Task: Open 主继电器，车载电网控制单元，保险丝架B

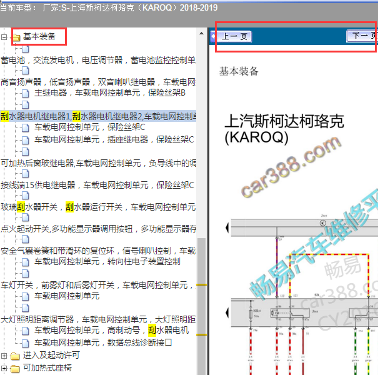Action: (110, 92)
